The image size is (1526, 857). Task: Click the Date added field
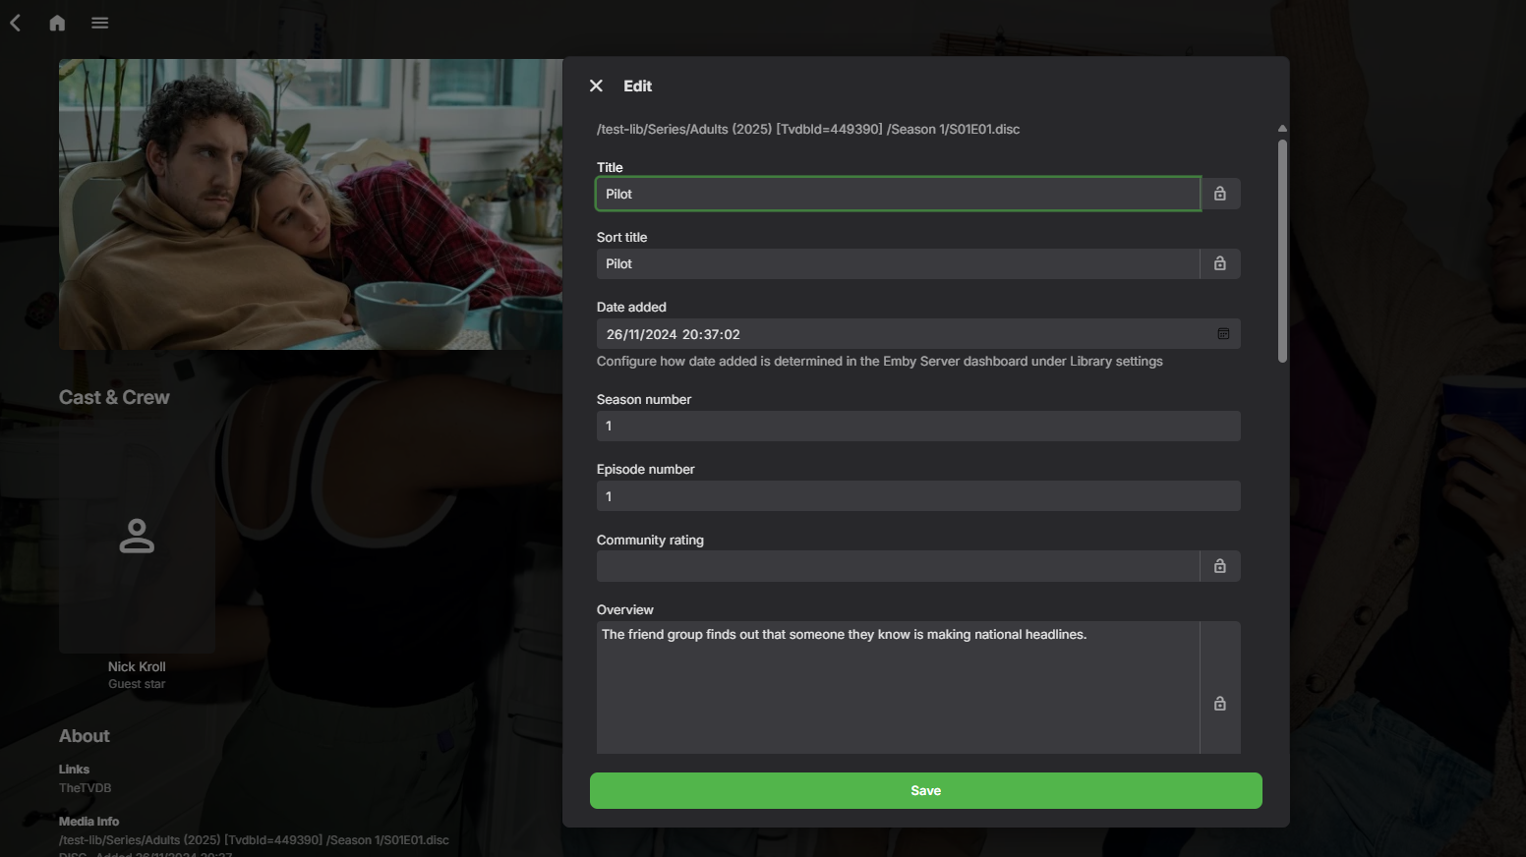point(918,334)
